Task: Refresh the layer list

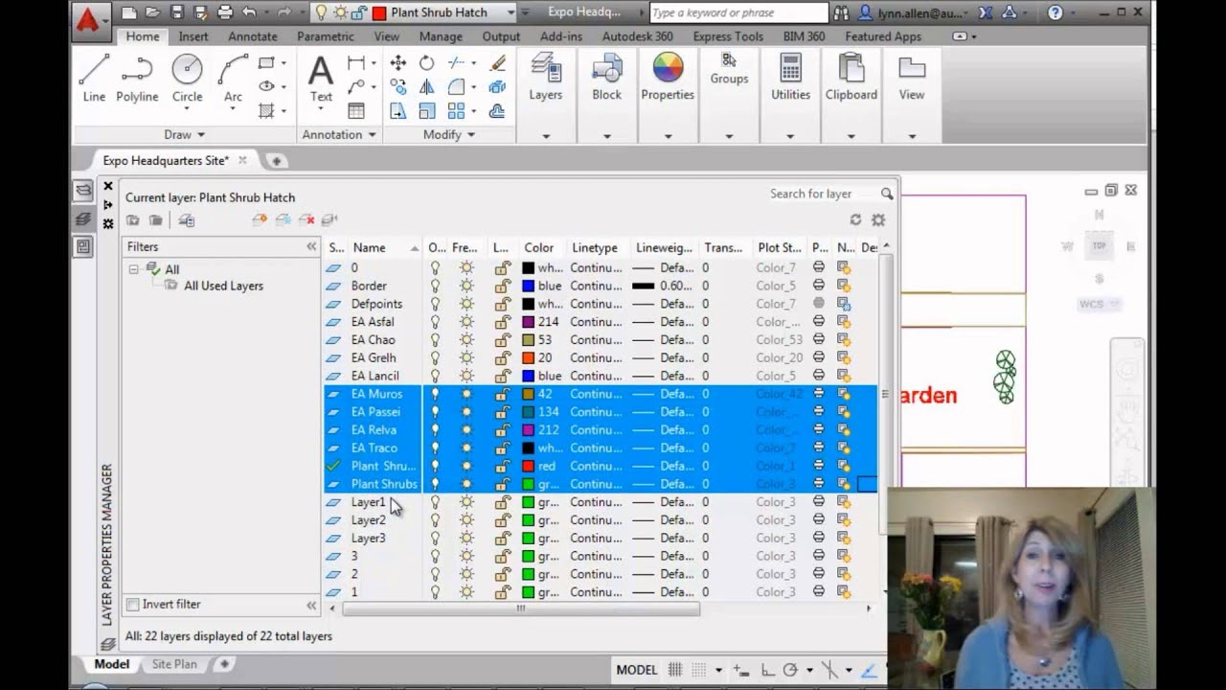Action: (x=856, y=220)
